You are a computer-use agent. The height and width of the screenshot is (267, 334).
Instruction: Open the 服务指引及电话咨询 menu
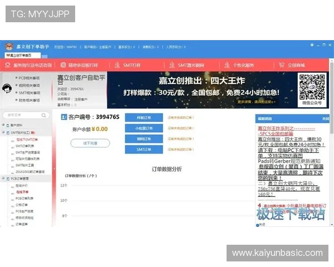tap(32, 65)
